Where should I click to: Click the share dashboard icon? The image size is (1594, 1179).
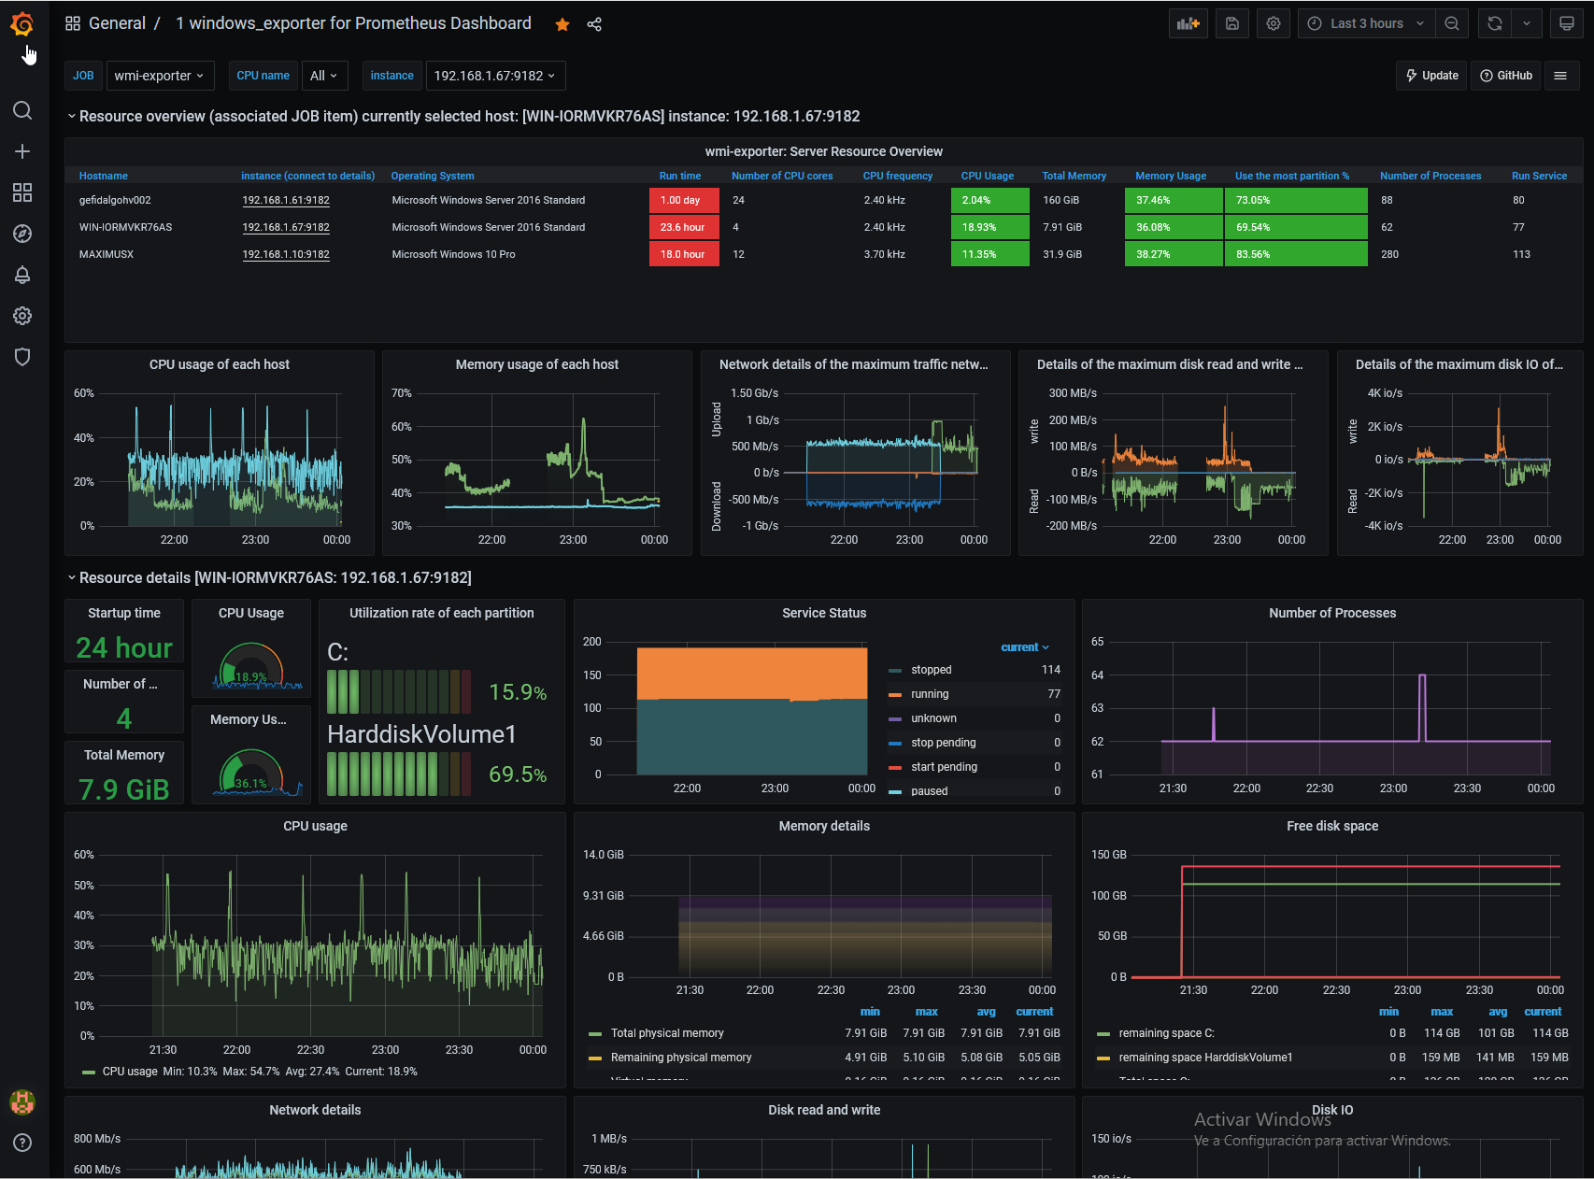point(594,24)
